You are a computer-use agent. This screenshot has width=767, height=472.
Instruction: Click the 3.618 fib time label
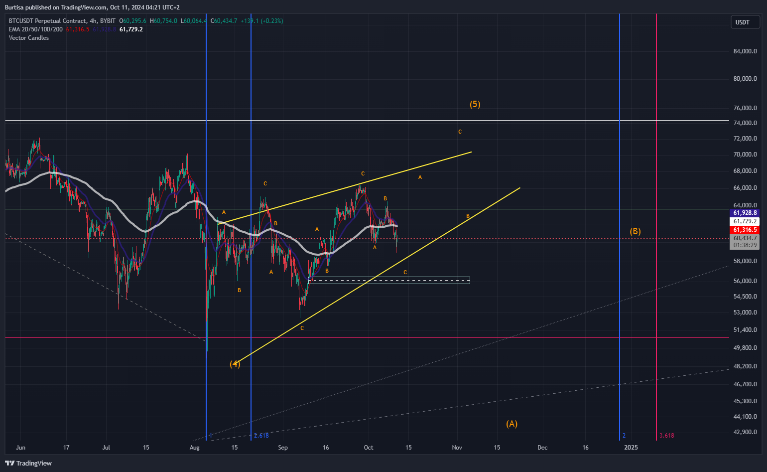[666, 436]
